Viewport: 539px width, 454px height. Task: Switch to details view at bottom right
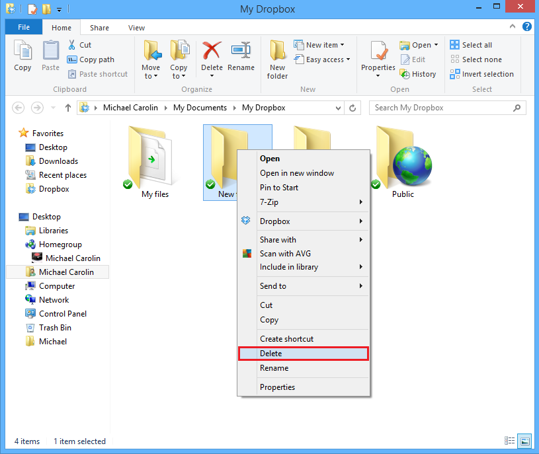click(509, 441)
